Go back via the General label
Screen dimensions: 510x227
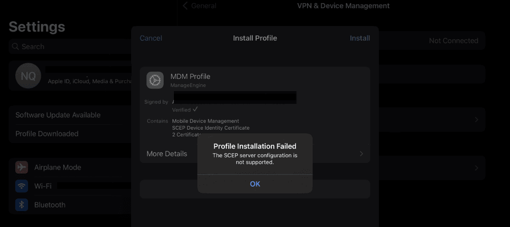coord(203,6)
